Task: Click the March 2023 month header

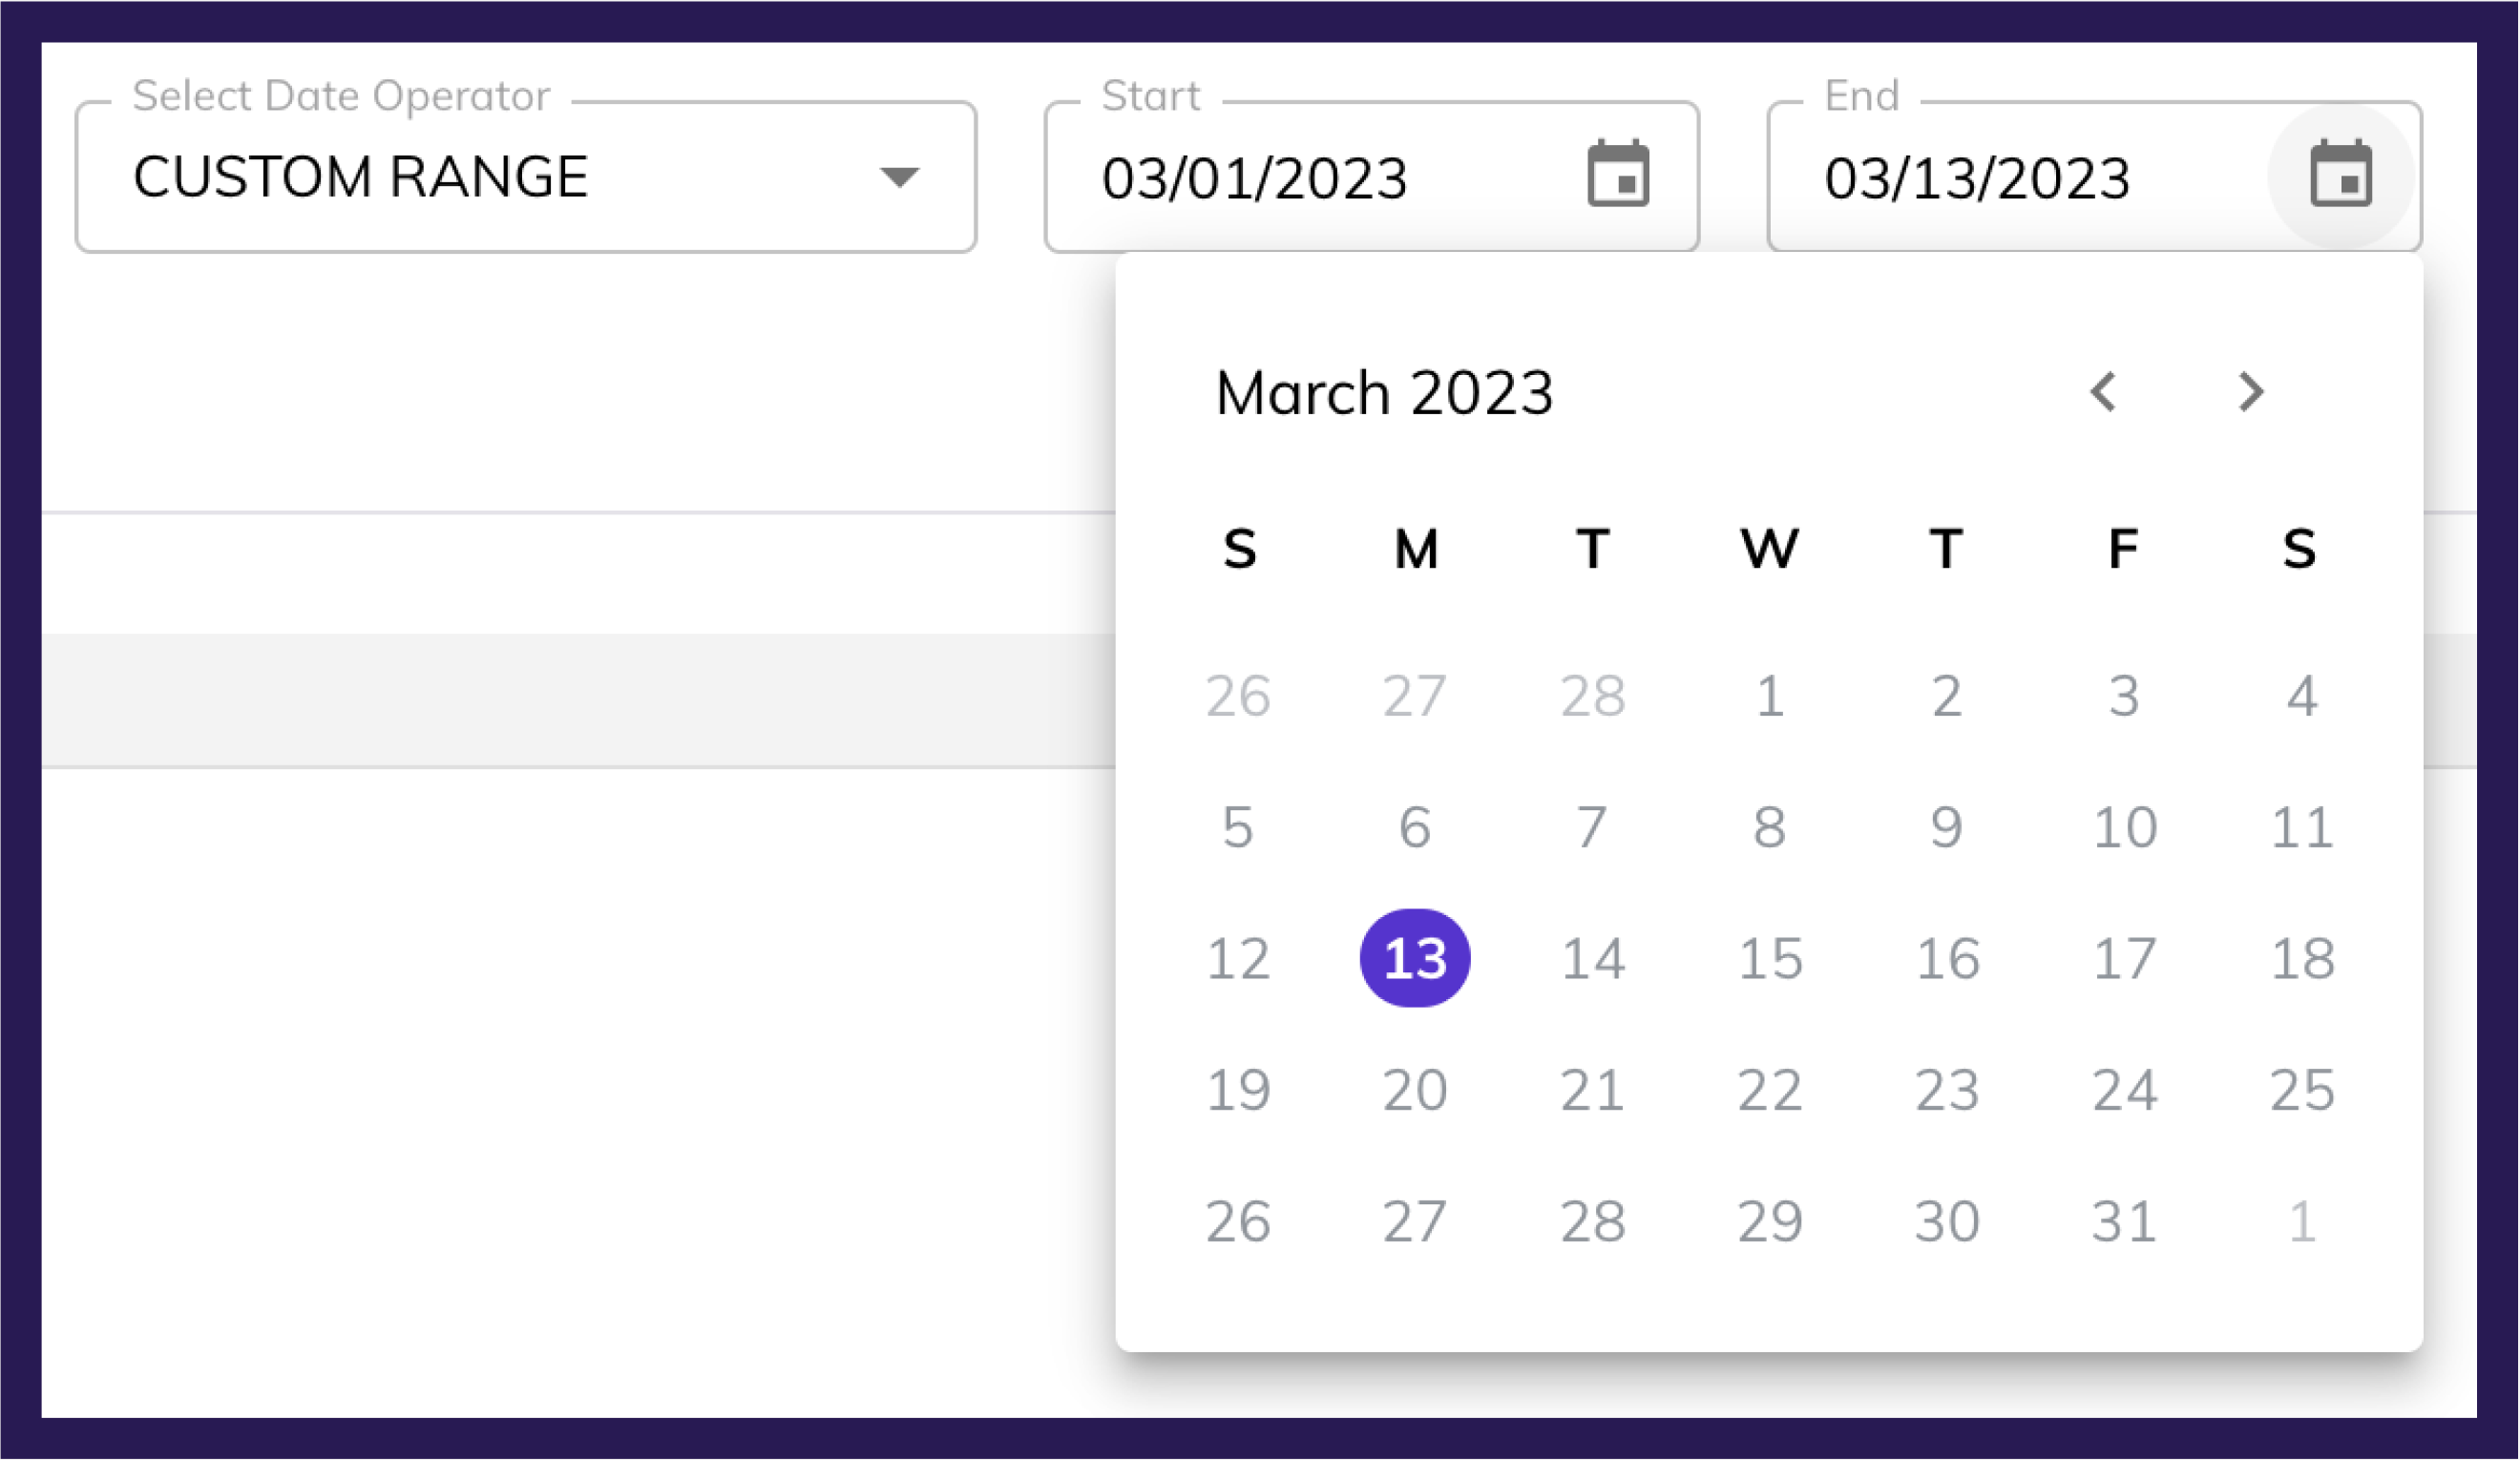Action: (1384, 392)
